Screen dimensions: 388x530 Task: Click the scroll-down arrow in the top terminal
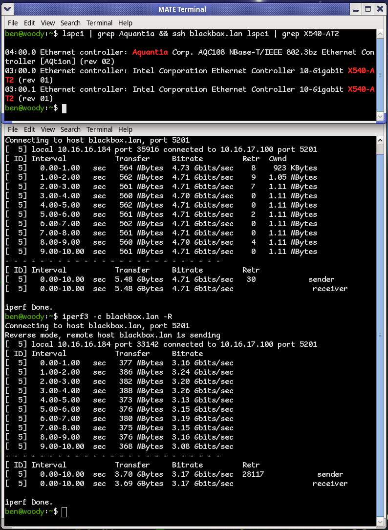point(380,116)
